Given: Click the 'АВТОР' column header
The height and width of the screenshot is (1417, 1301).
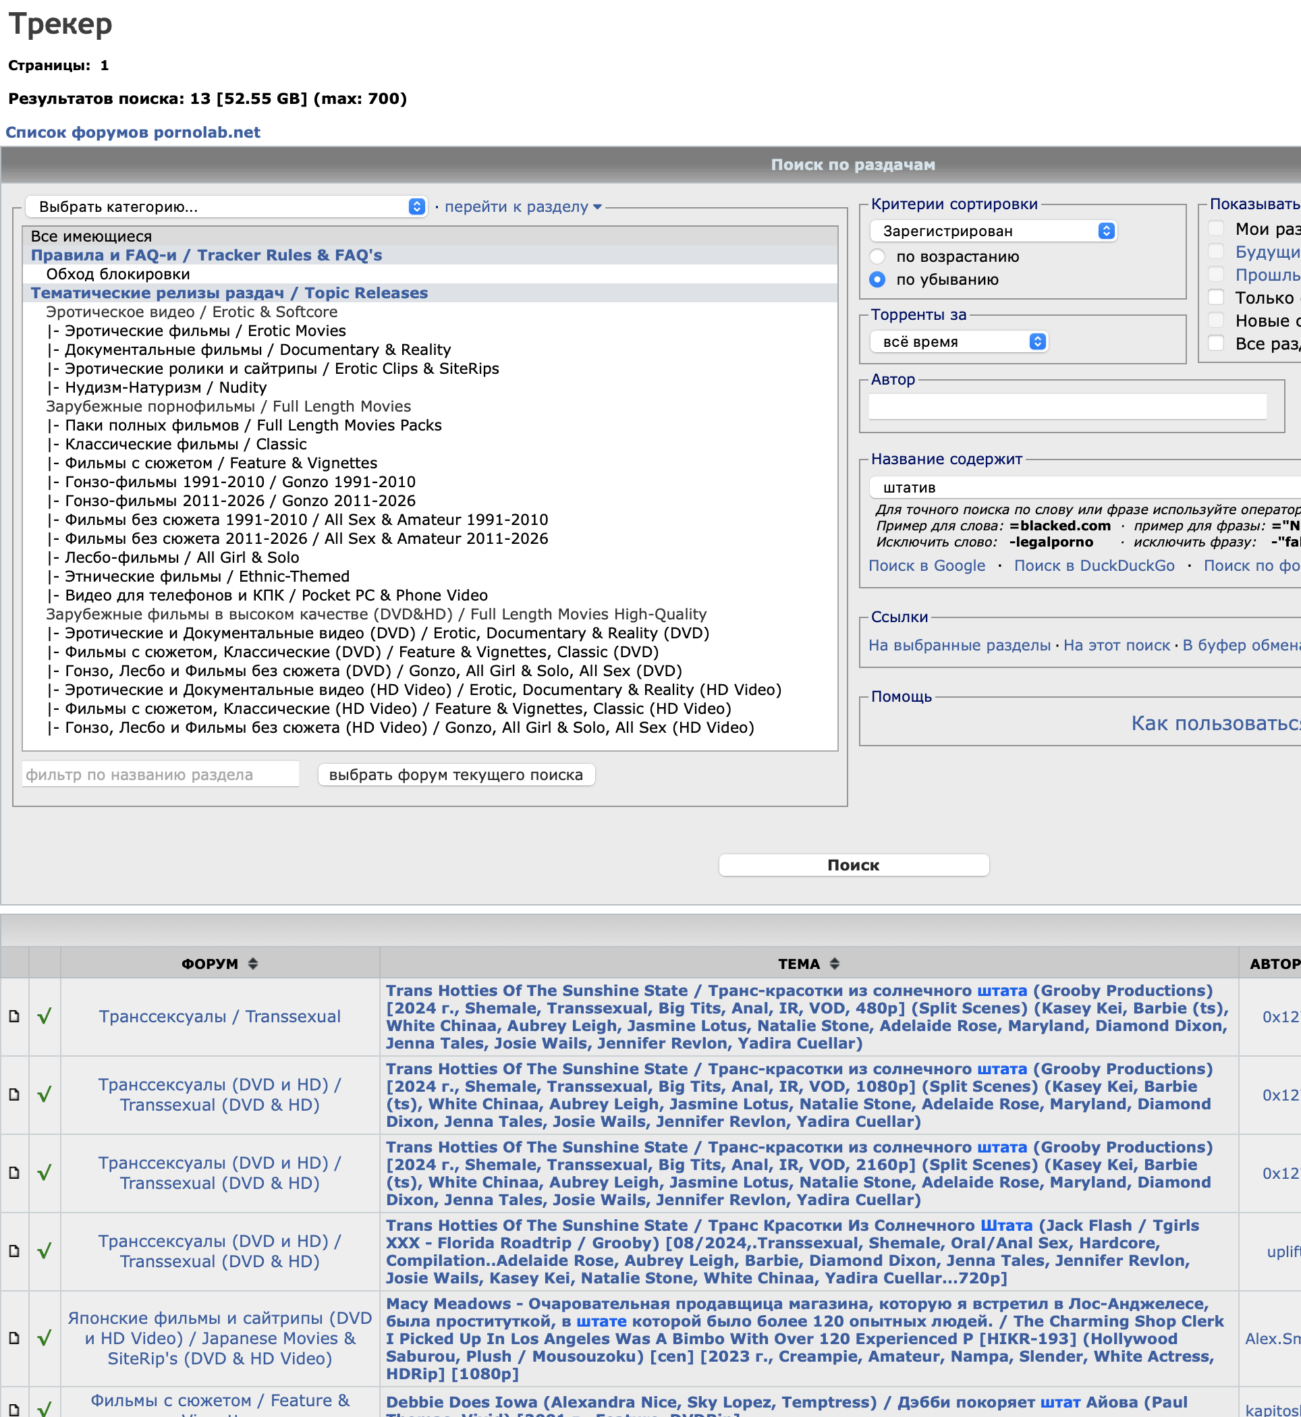Looking at the screenshot, I should [1275, 964].
